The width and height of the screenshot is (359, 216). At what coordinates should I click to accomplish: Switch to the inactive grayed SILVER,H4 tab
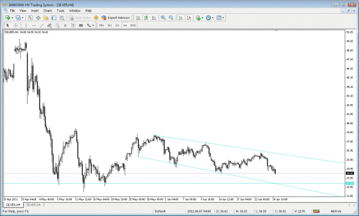click(x=33, y=205)
